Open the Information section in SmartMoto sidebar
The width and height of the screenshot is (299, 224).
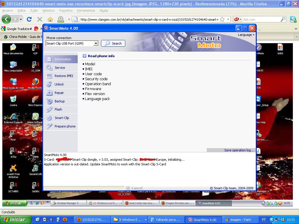pos(61,59)
